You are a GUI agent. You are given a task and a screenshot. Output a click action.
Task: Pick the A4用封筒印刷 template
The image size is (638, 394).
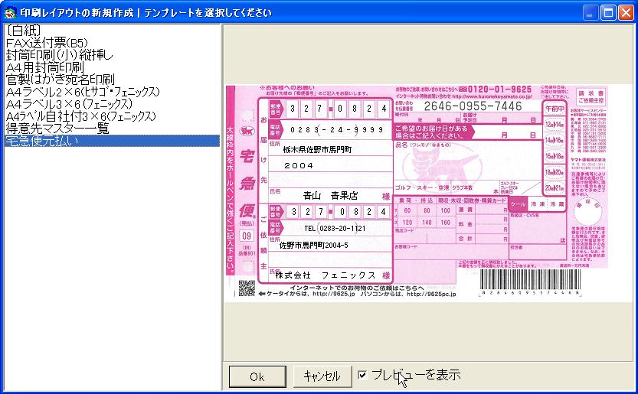pyautogui.click(x=112, y=67)
